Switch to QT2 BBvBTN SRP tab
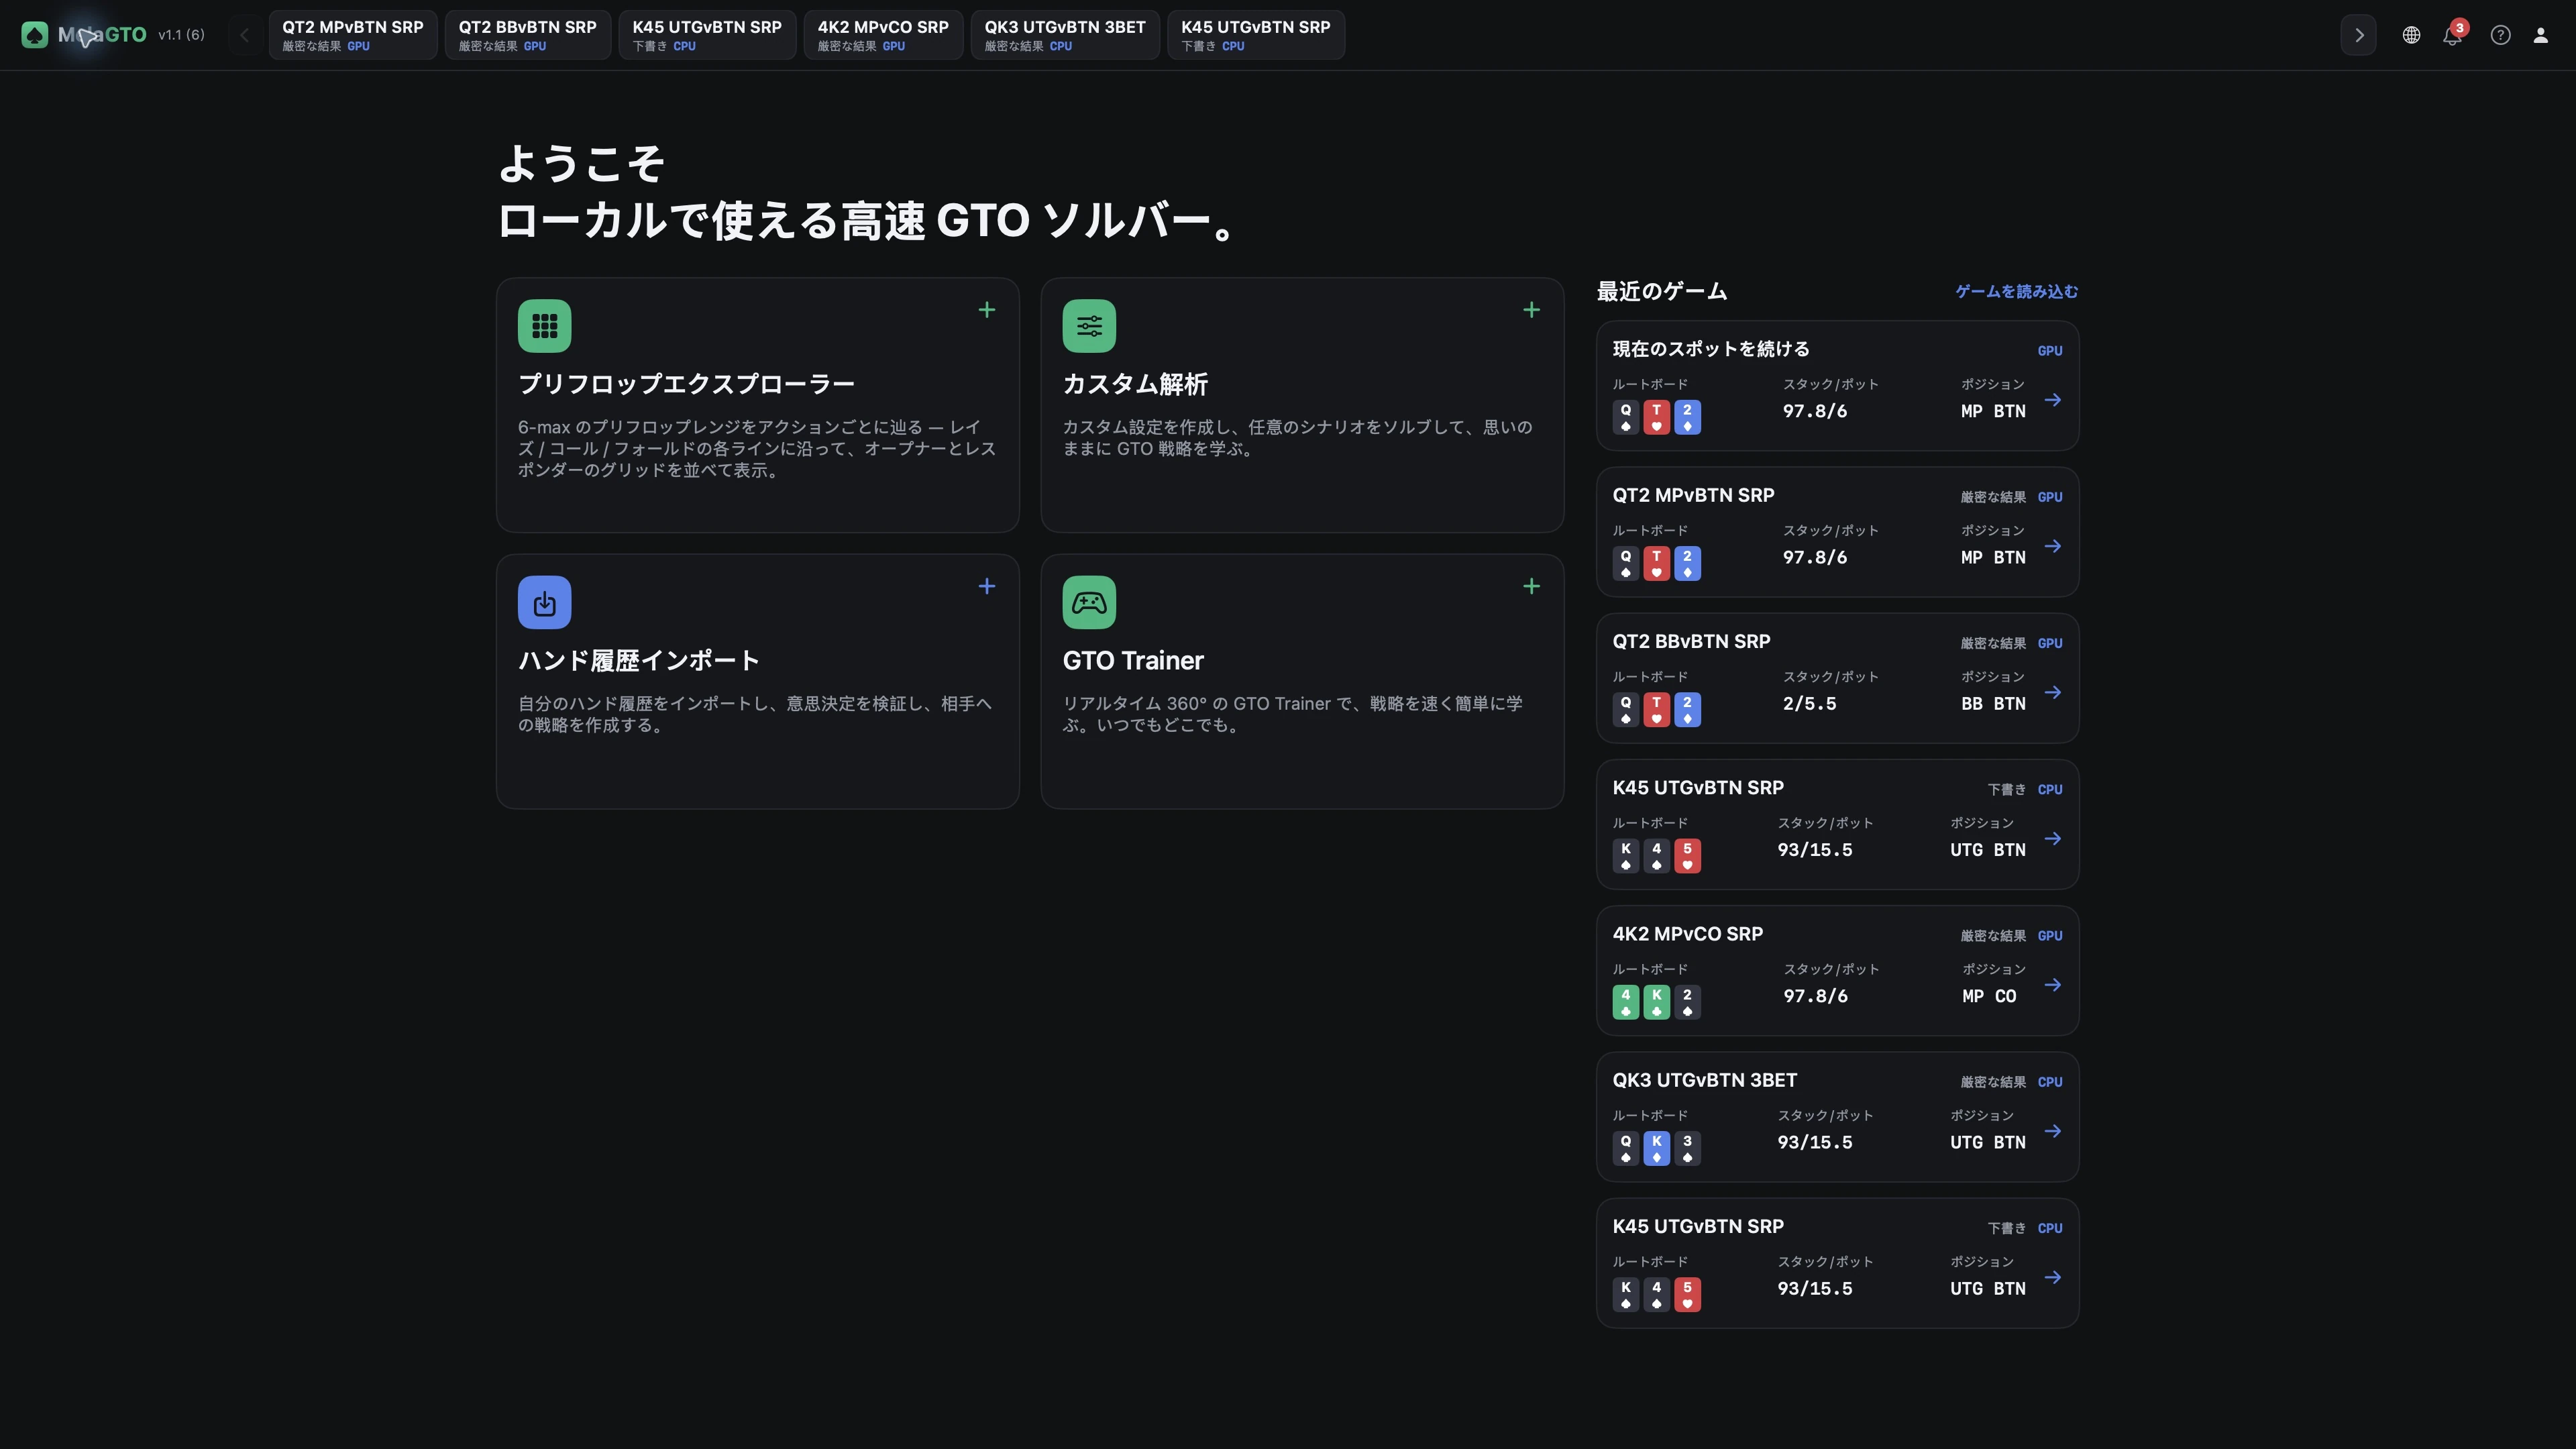The width and height of the screenshot is (2576, 1449). 527,35
